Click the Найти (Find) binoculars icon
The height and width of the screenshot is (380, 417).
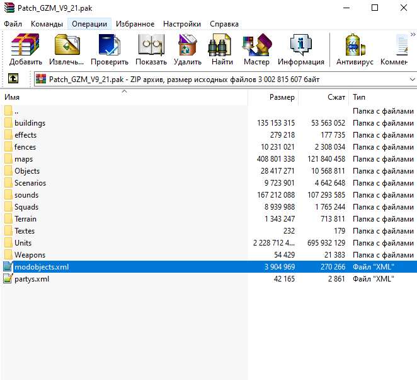(219, 45)
